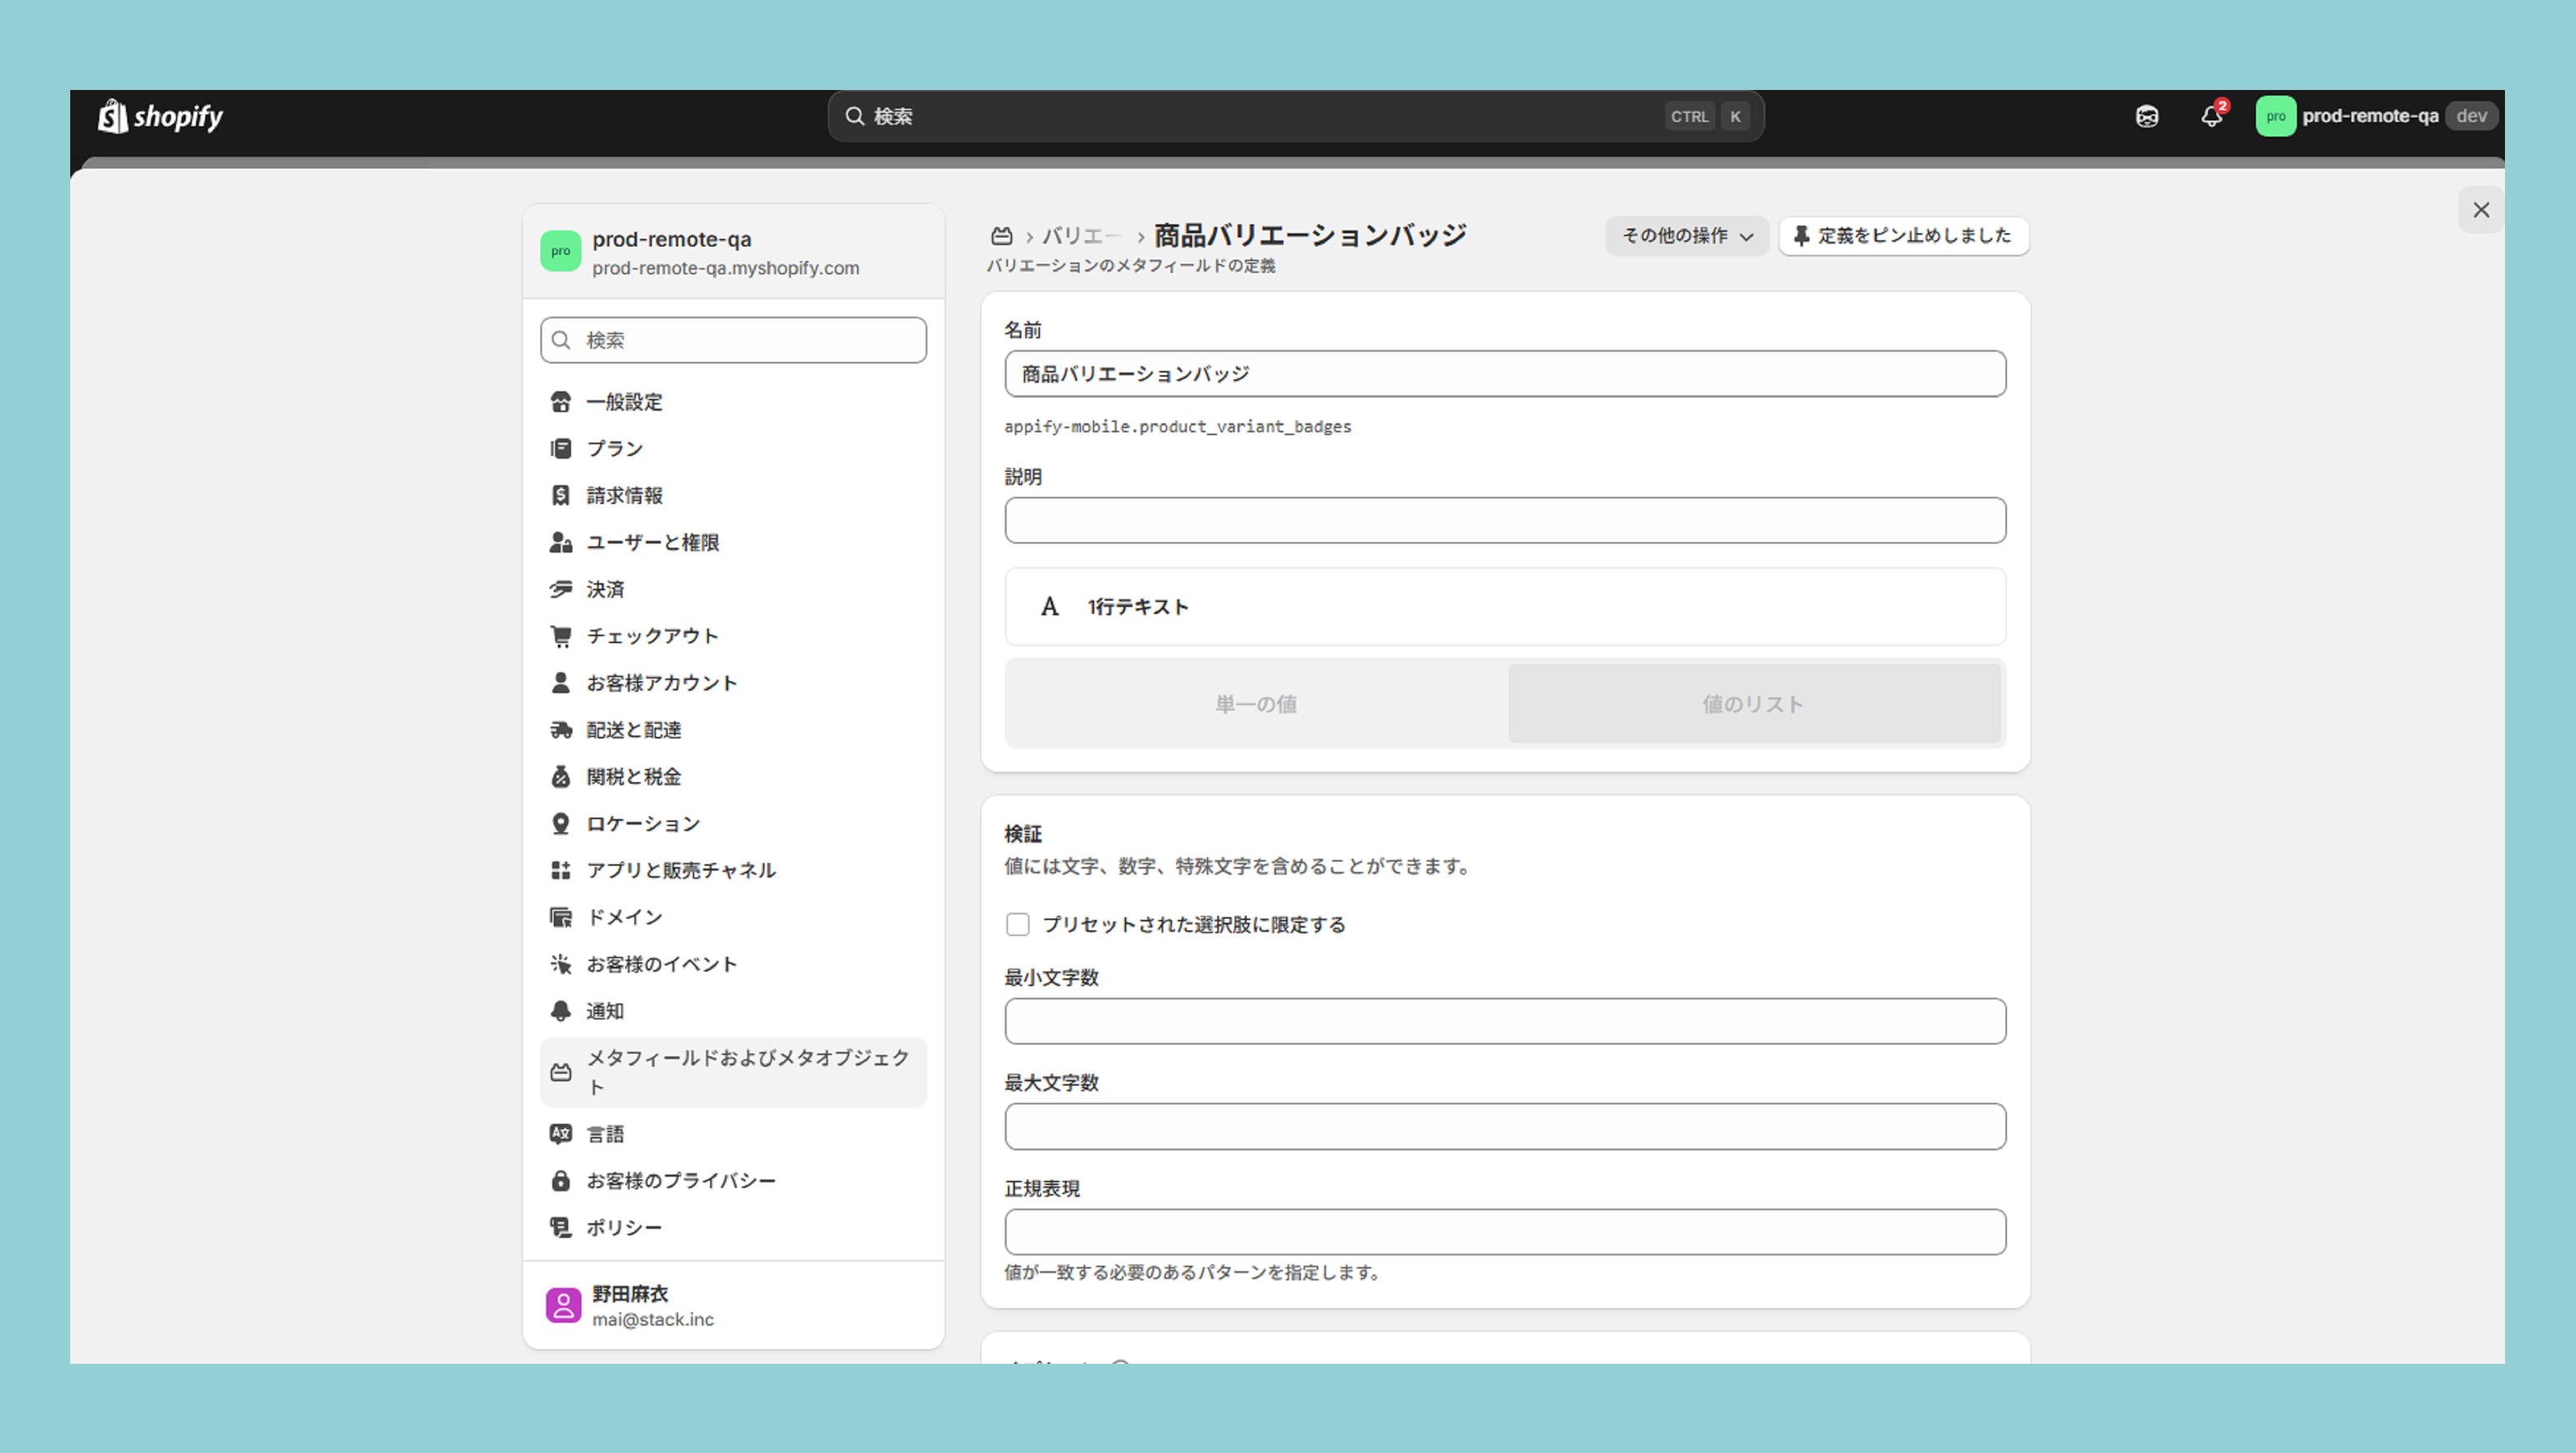2576x1453 pixels.
Task: Select 単一の値 option
Action: point(1256,703)
